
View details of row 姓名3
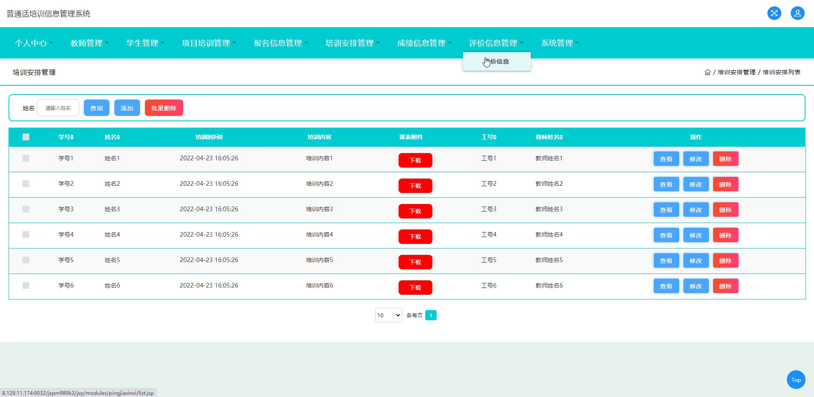coord(666,210)
